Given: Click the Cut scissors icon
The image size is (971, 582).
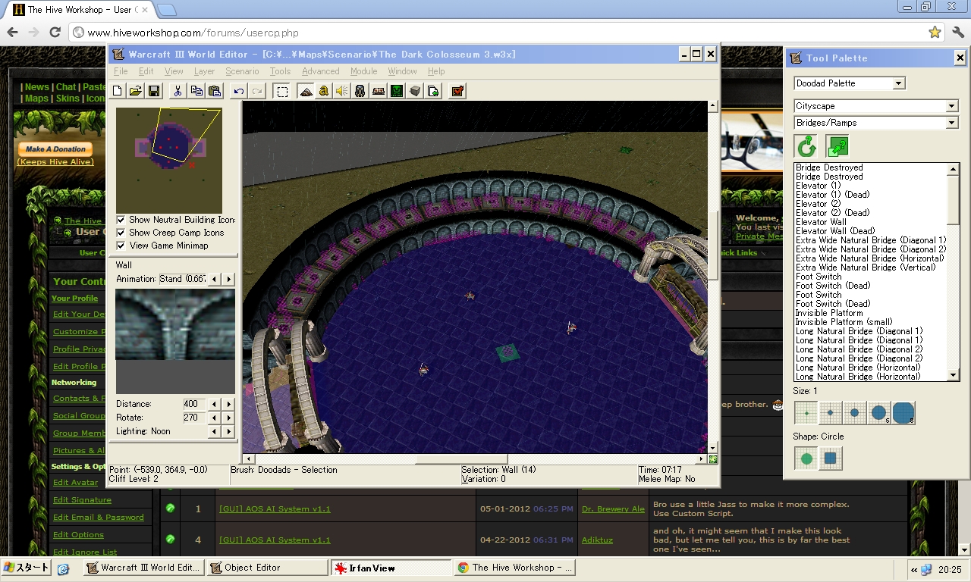Looking at the screenshot, I should pyautogui.click(x=178, y=91).
